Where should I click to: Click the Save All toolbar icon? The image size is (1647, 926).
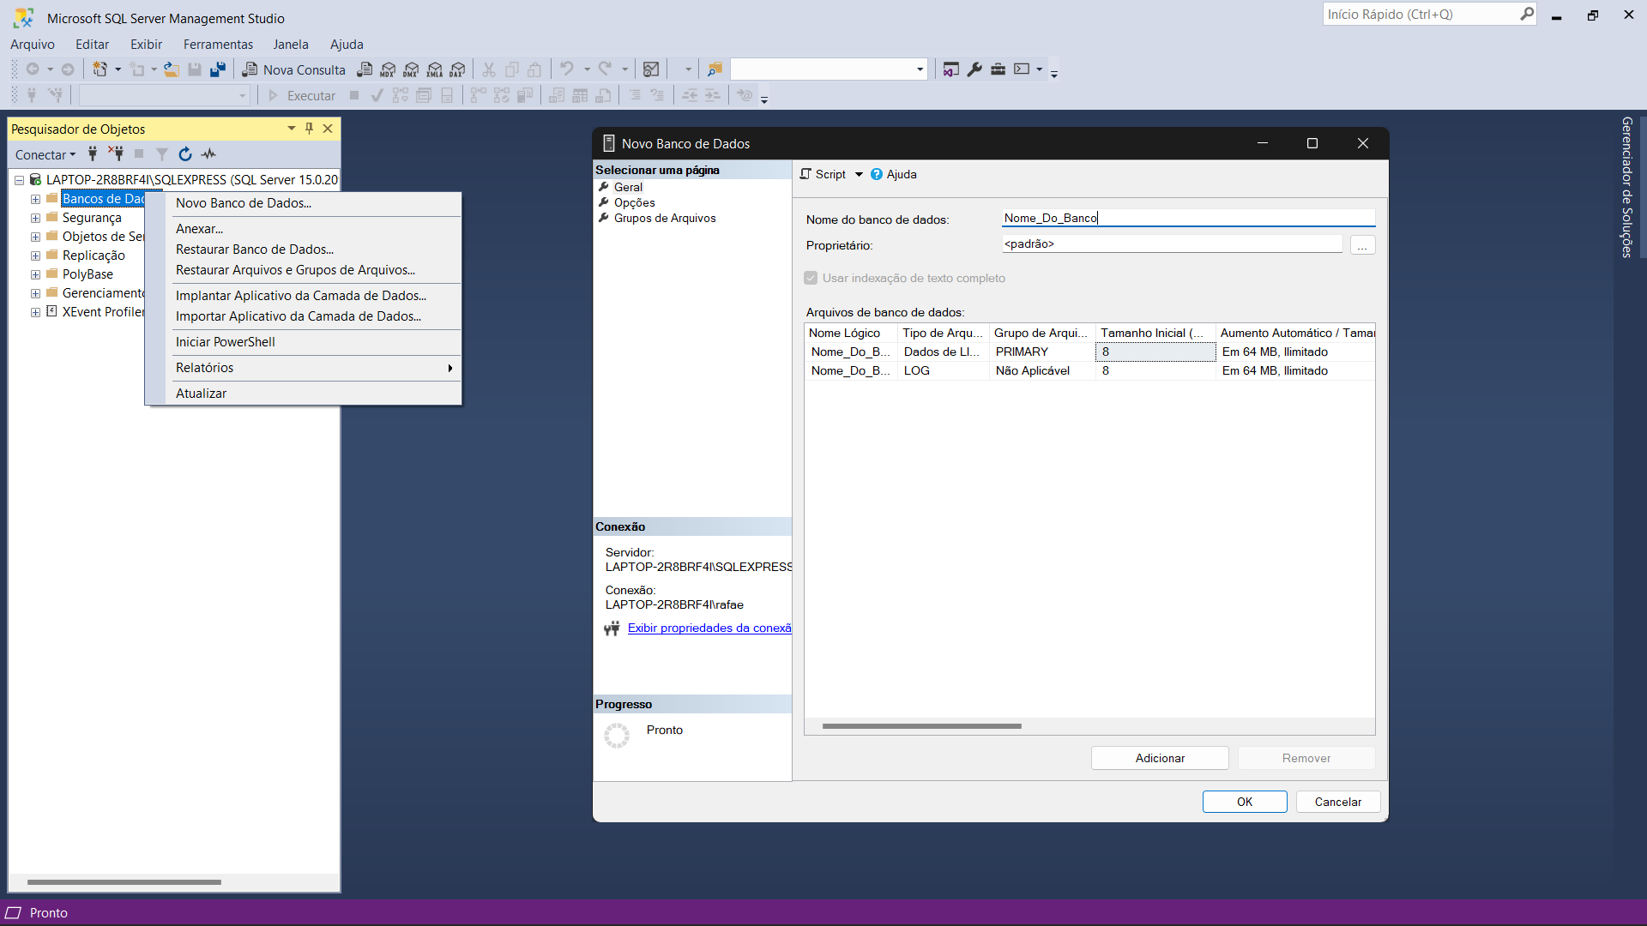[218, 69]
